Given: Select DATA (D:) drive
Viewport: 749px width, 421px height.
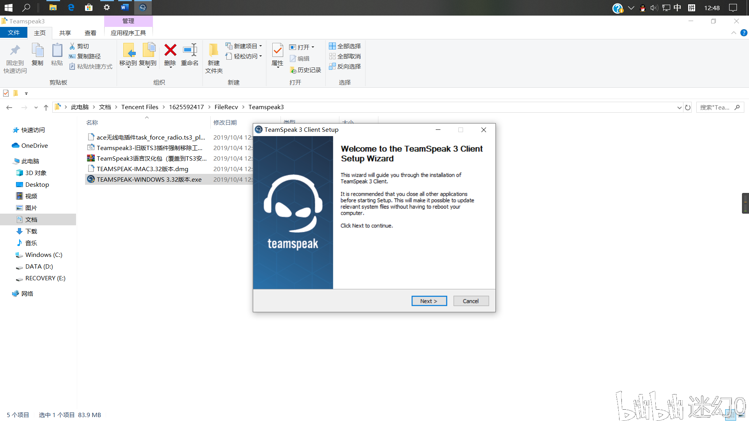Looking at the screenshot, I should tap(39, 266).
